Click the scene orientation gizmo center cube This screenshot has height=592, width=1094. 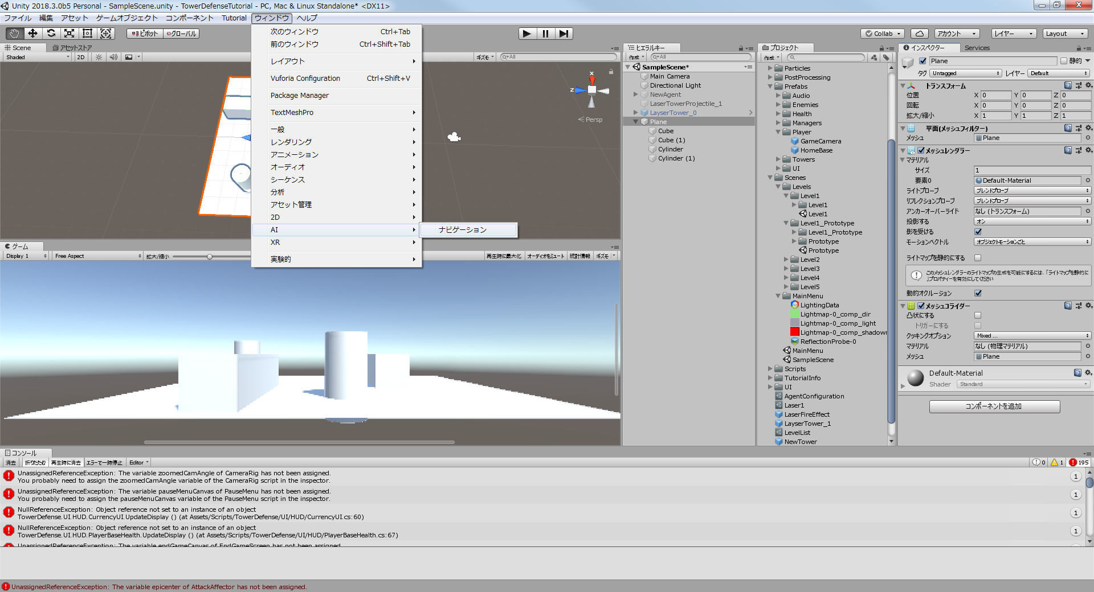592,89
